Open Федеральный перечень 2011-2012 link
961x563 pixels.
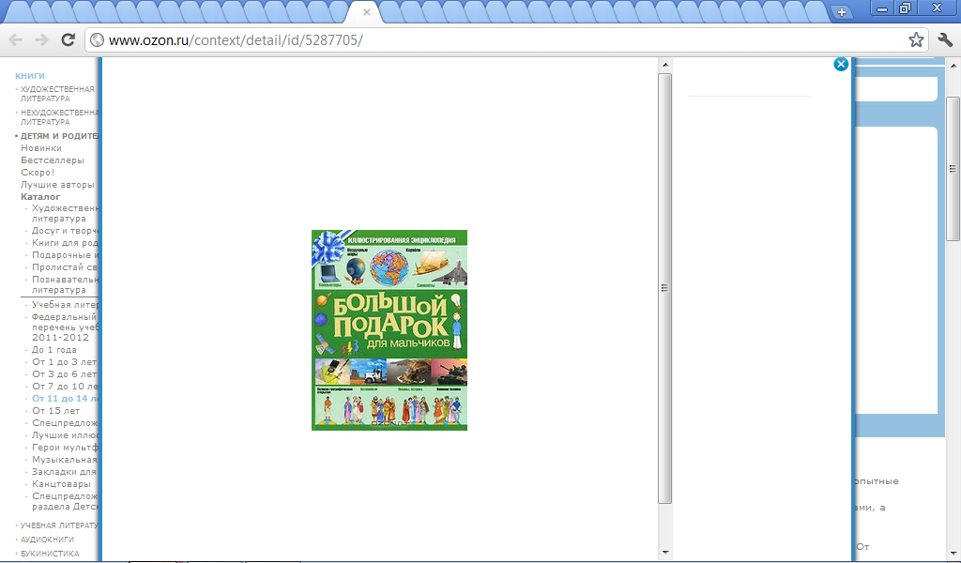[65, 327]
